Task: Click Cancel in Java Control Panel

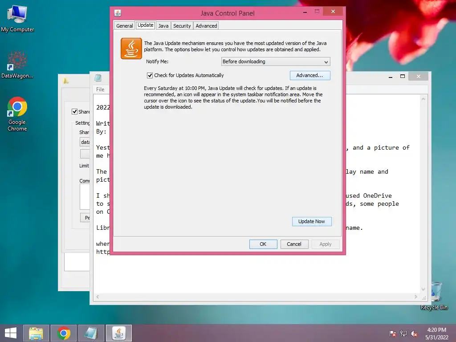Action: coord(294,244)
